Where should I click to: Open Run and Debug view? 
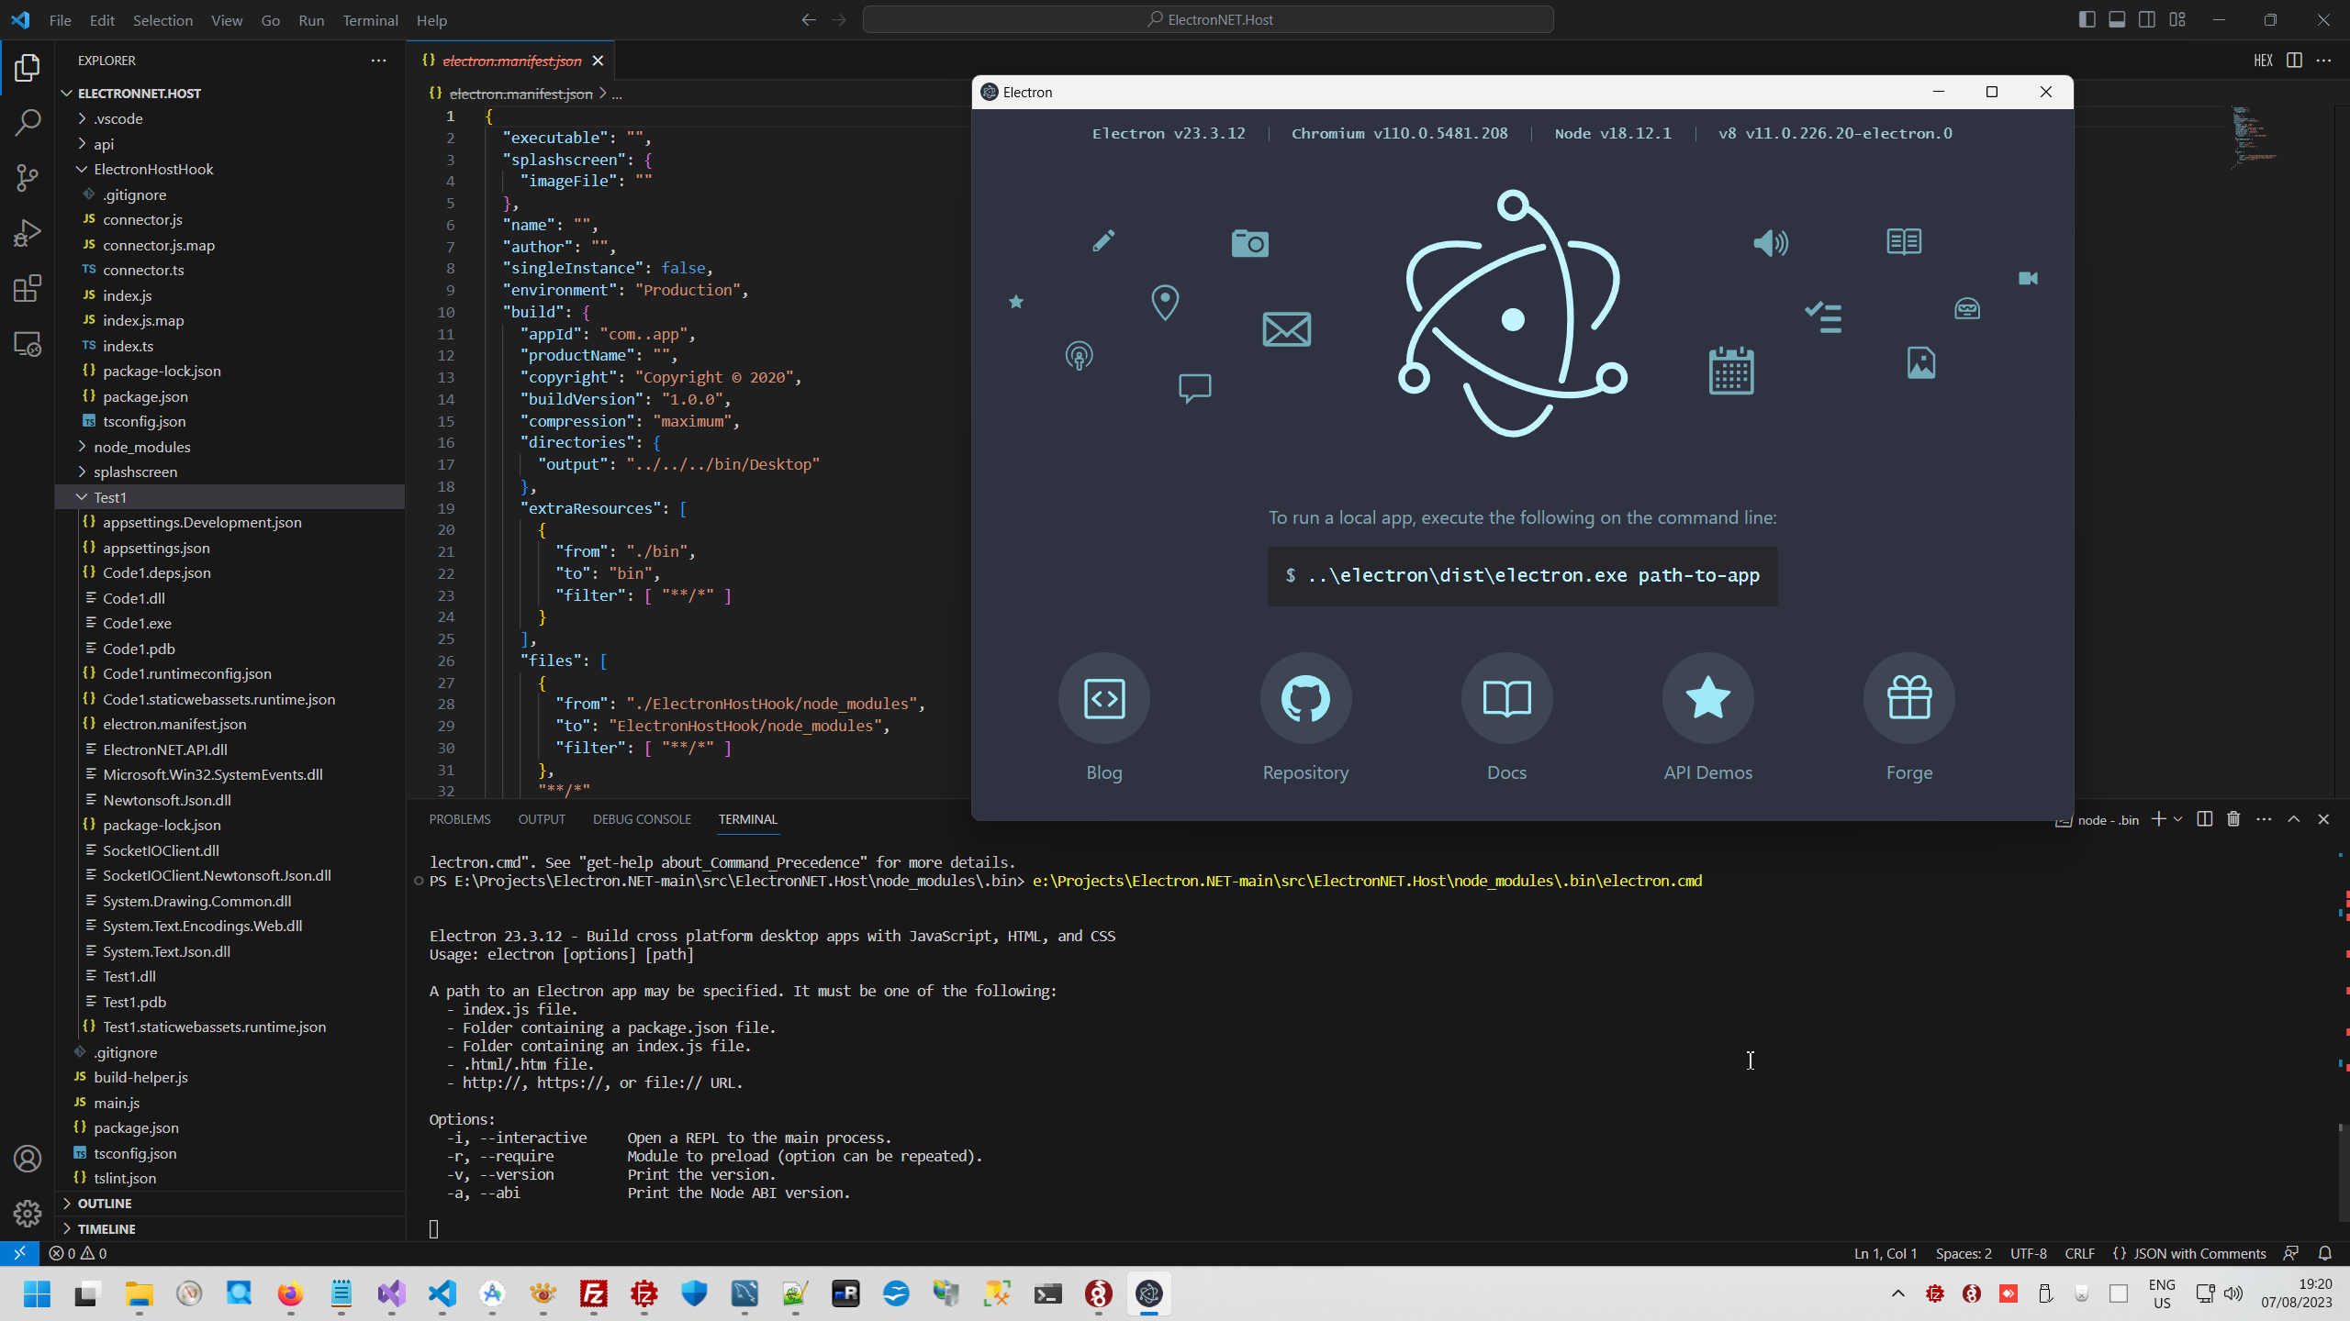28,233
